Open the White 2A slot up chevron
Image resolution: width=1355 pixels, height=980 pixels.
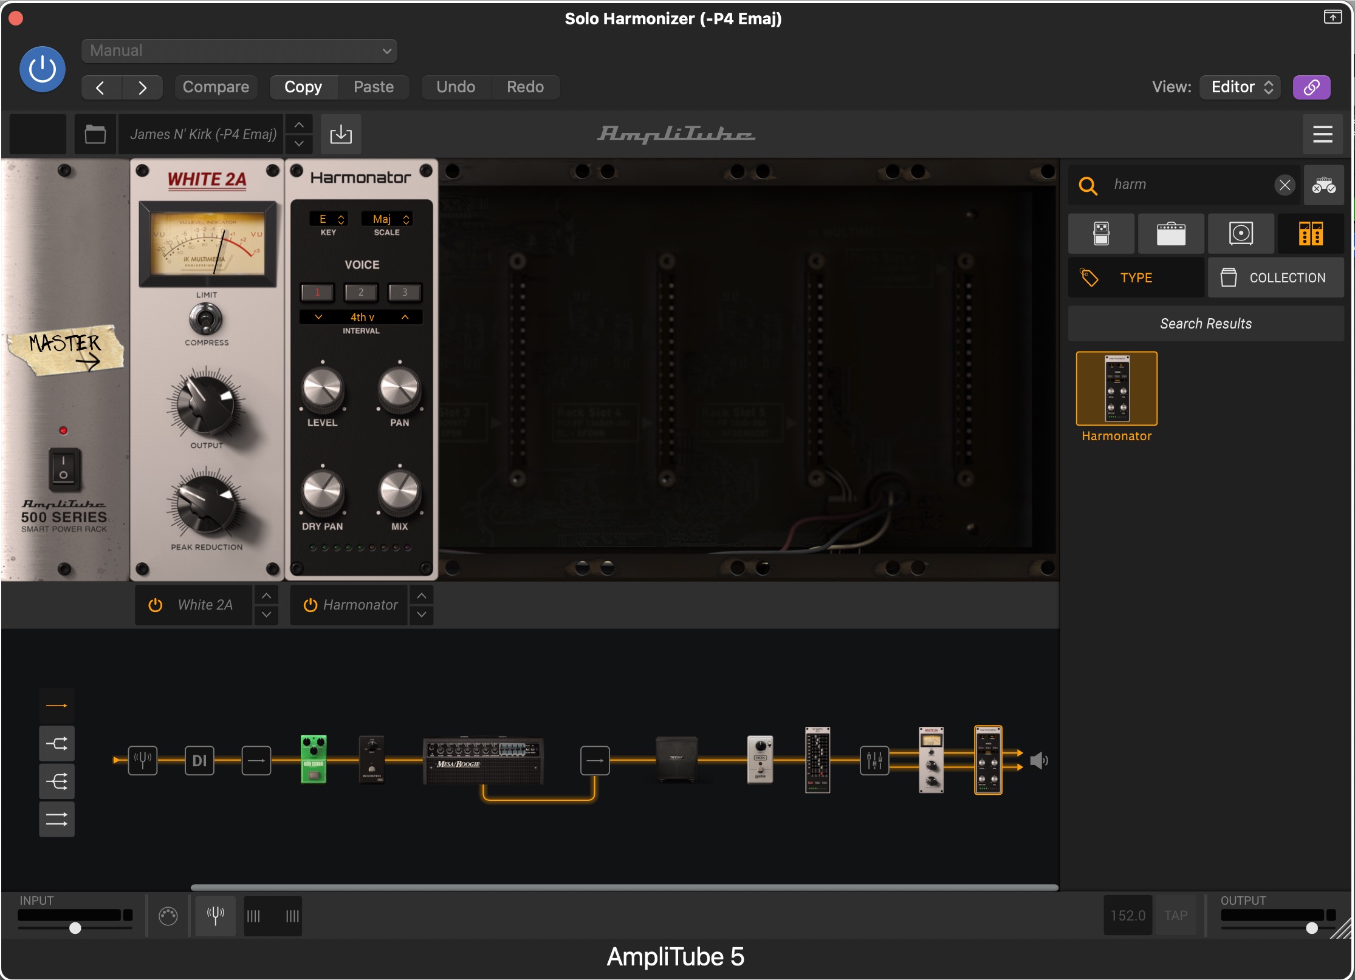click(x=266, y=596)
